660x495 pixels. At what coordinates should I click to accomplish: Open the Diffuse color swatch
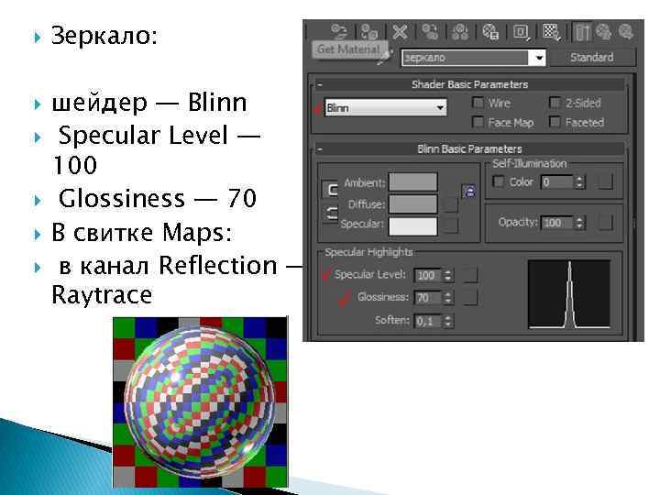(412, 204)
